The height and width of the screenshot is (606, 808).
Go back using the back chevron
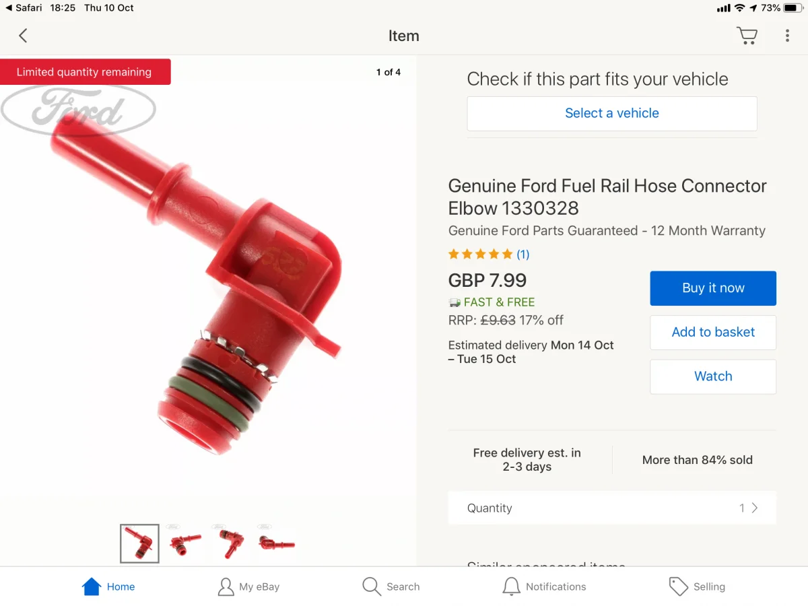[23, 36]
